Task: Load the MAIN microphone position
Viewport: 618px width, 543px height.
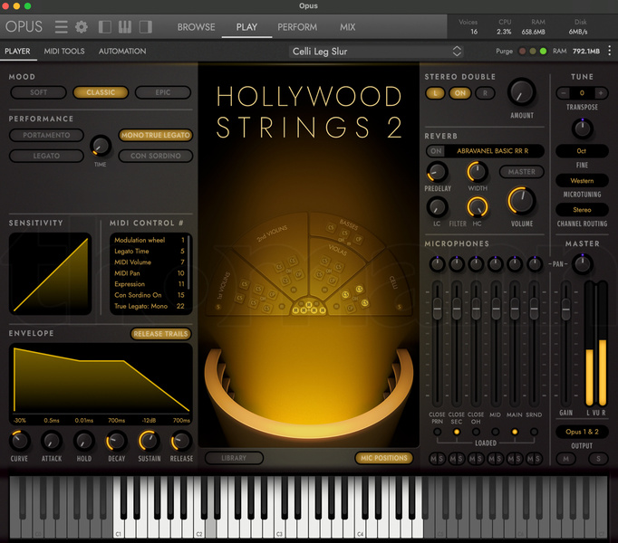Action: point(515,432)
